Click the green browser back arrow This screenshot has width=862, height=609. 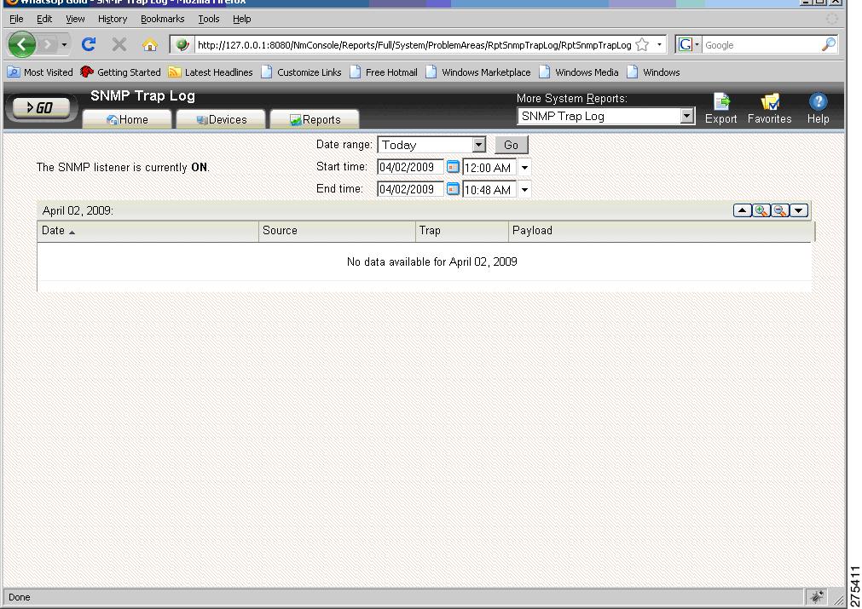click(22, 44)
